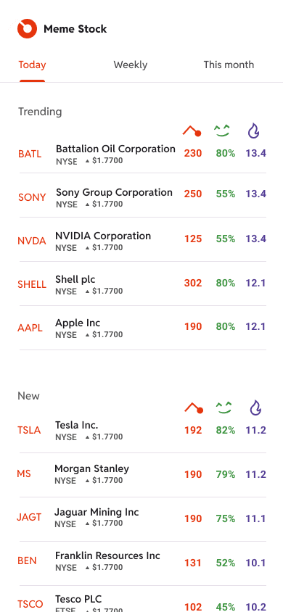
Task: Switch to the This month tab
Action: click(x=229, y=65)
